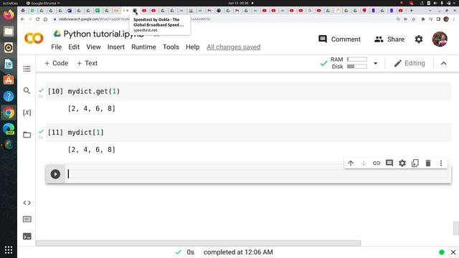Click the Disk usage bar
The image size is (459, 258).
[x=357, y=67]
